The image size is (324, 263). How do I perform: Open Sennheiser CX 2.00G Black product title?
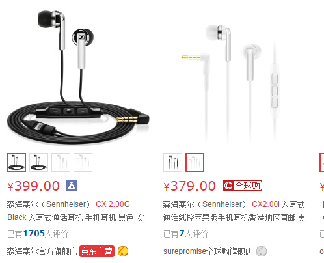tap(75, 211)
